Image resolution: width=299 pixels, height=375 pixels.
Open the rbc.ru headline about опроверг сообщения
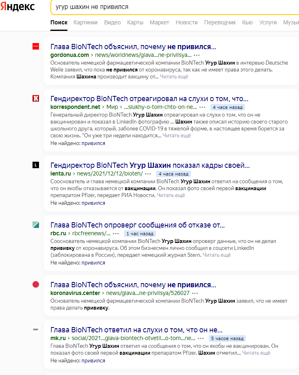pos(138,225)
